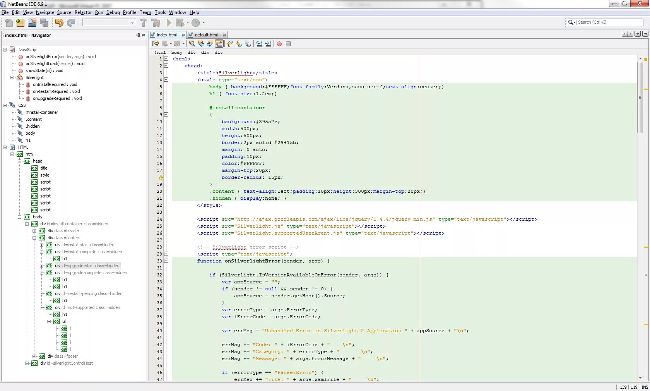
Task: Open the Debug menu
Action: 113,12
